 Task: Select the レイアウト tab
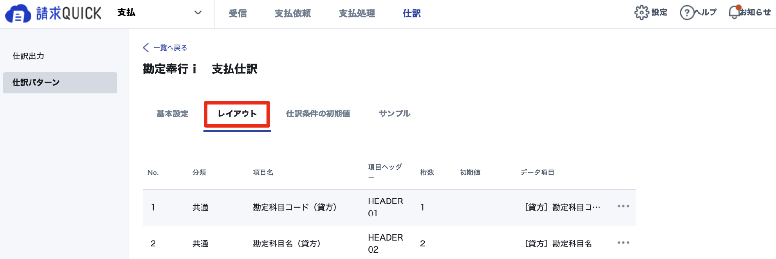[237, 114]
